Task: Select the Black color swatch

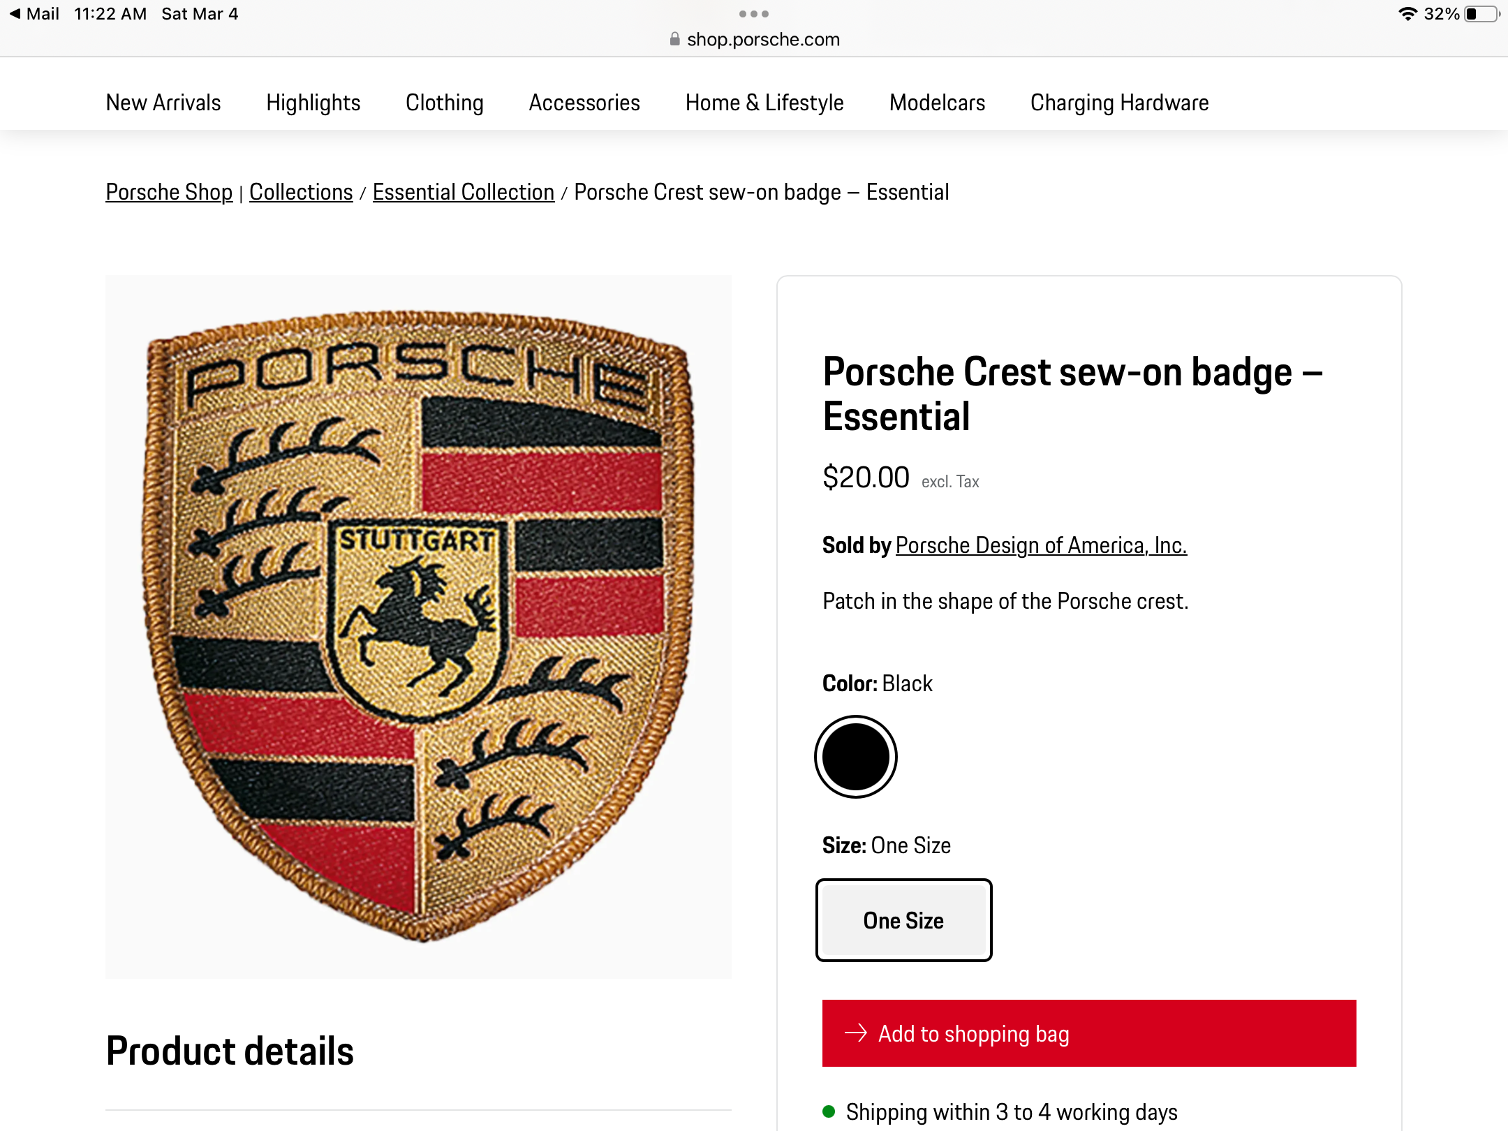Action: coord(856,757)
